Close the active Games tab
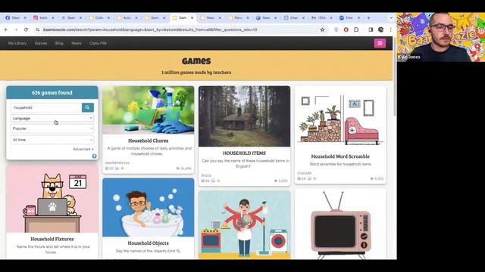Image resolution: width=485 pixels, height=272 pixels. point(192,18)
